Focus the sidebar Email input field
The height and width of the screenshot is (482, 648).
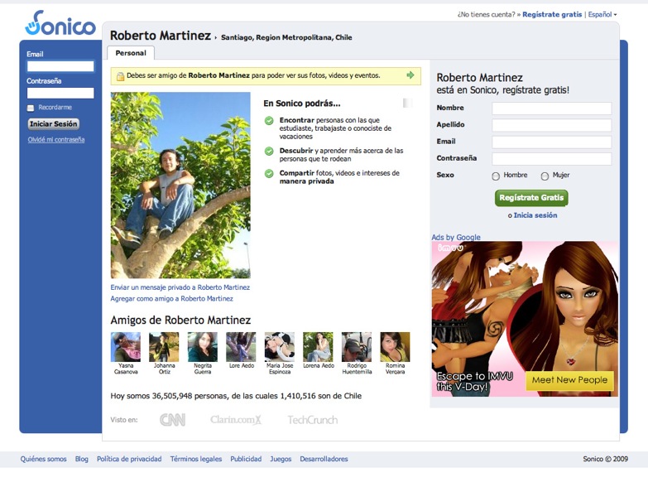coord(60,66)
